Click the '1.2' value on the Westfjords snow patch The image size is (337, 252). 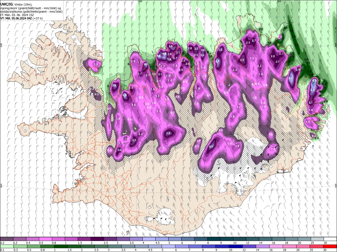click(x=96, y=64)
